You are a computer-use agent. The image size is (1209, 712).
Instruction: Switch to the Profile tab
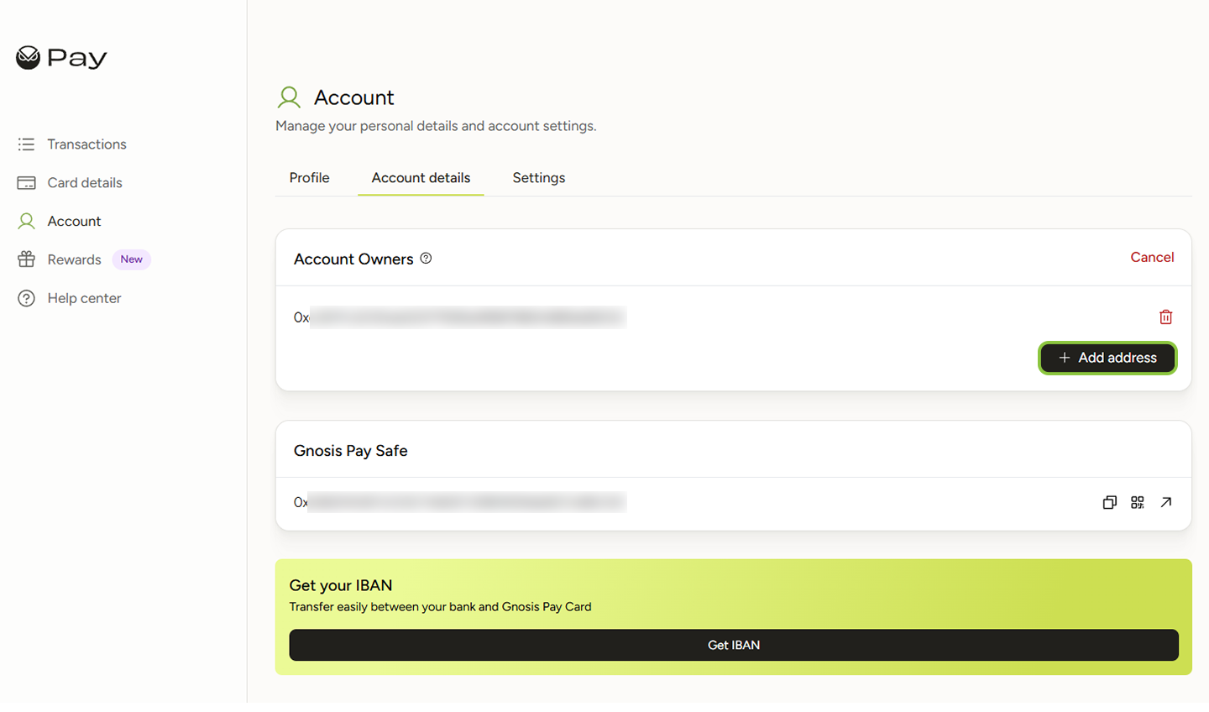pos(309,178)
